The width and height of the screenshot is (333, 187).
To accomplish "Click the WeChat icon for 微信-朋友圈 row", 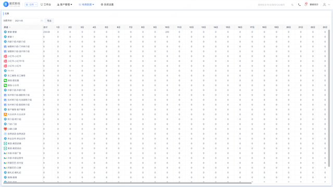I will tap(5, 81).
